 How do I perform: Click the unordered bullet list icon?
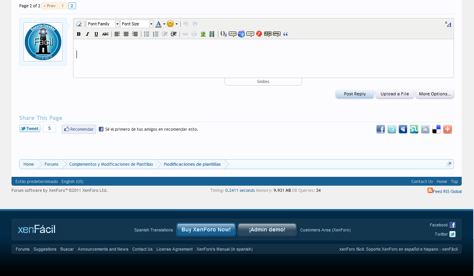coord(146,34)
